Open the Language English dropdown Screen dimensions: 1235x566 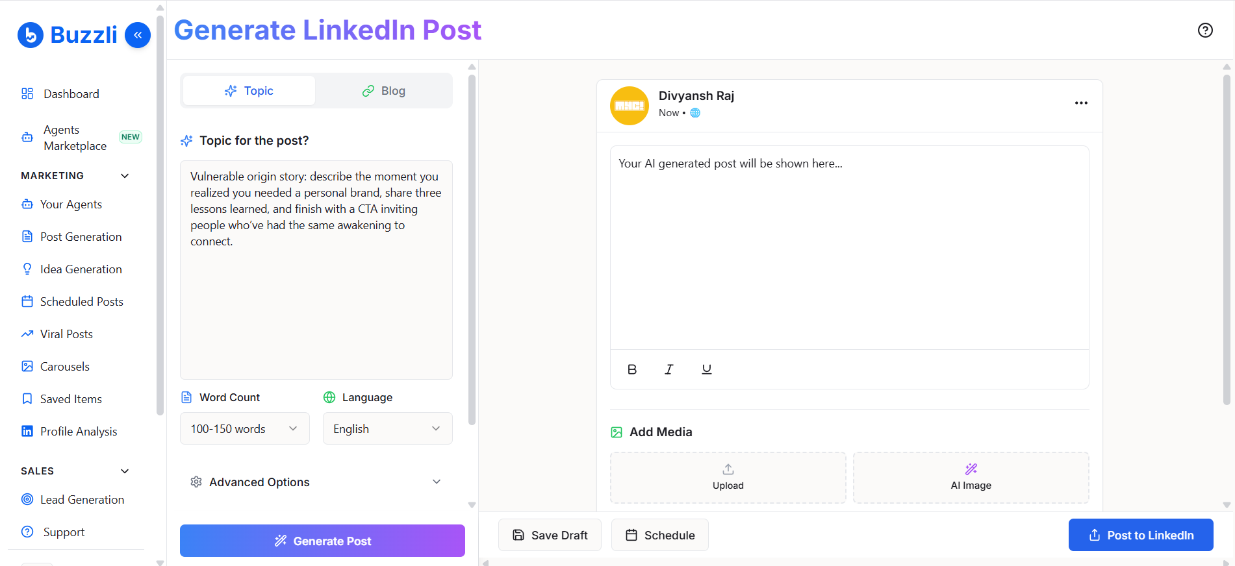388,428
